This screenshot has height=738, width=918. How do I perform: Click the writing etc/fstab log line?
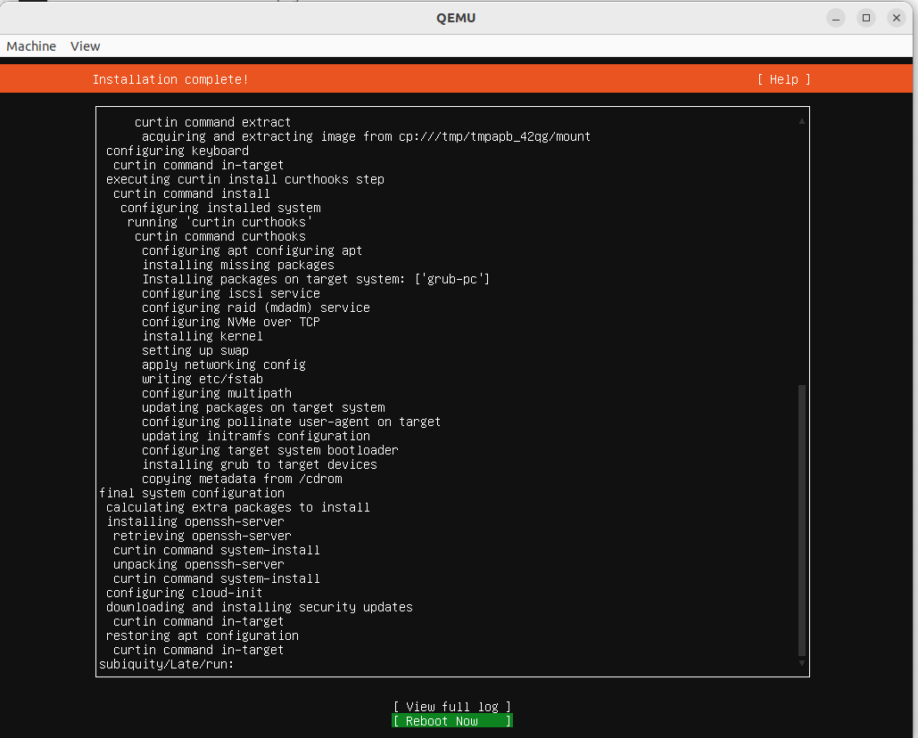(x=203, y=379)
